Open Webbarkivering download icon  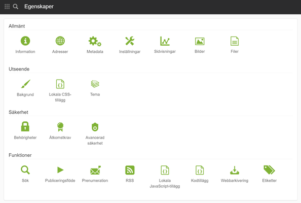tap(235, 170)
